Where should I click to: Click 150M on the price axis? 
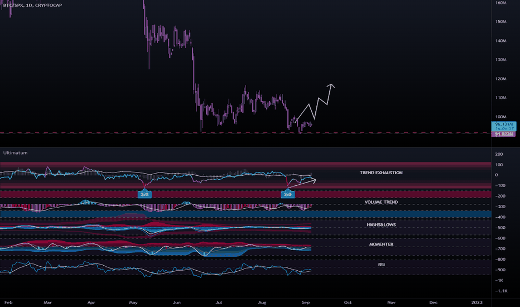pos(501,22)
